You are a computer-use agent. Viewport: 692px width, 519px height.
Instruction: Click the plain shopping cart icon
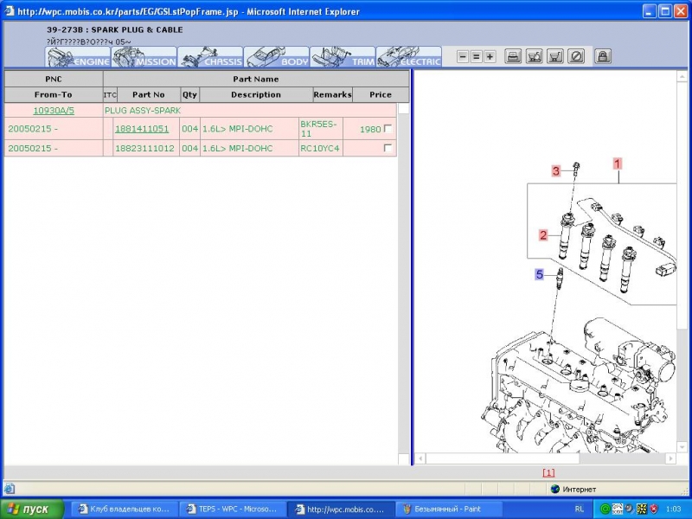tap(555, 56)
